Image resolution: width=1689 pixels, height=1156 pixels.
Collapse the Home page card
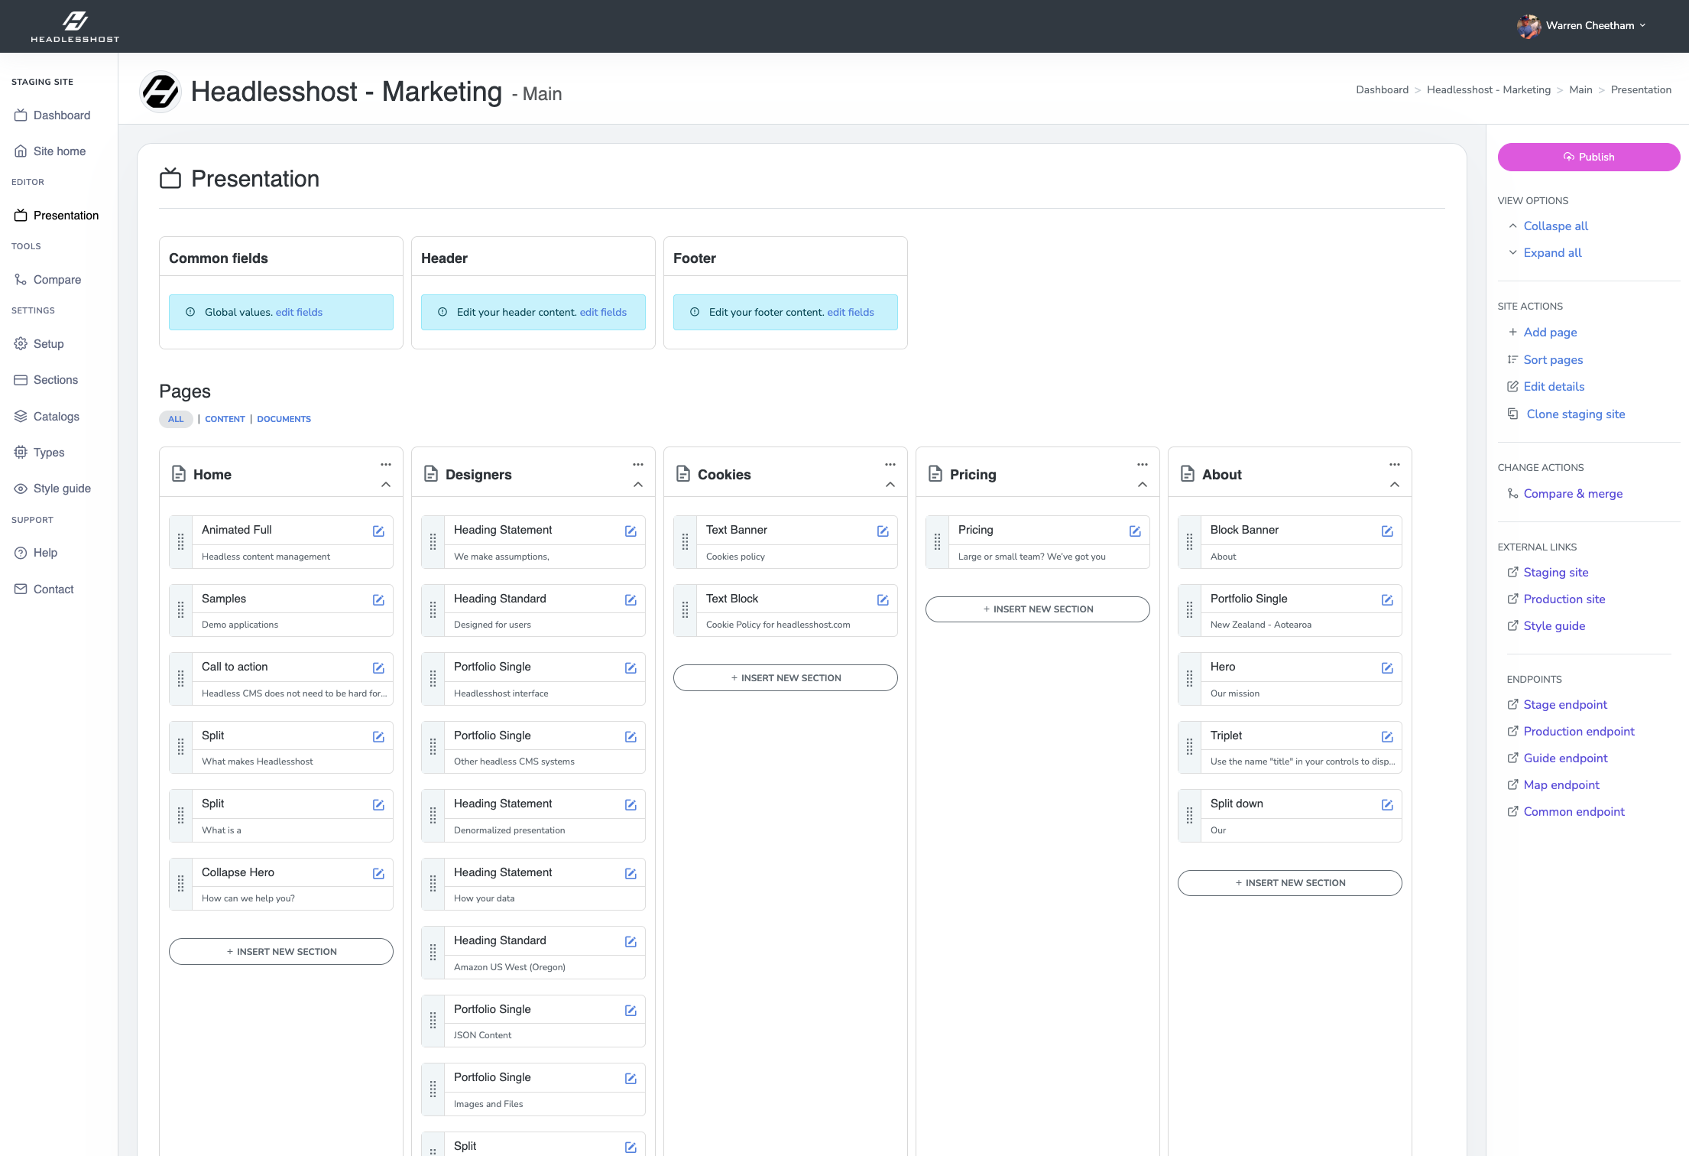tap(386, 485)
